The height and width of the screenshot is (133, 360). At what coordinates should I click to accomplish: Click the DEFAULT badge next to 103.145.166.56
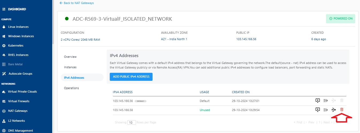click(x=141, y=101)
